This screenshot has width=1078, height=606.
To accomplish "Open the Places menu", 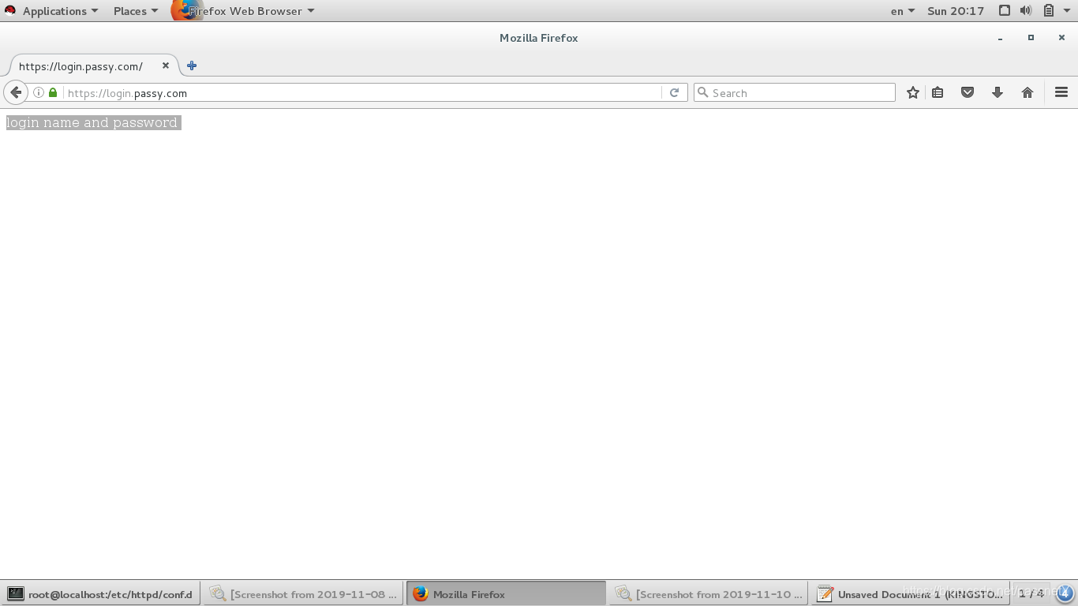I will 135,11.
